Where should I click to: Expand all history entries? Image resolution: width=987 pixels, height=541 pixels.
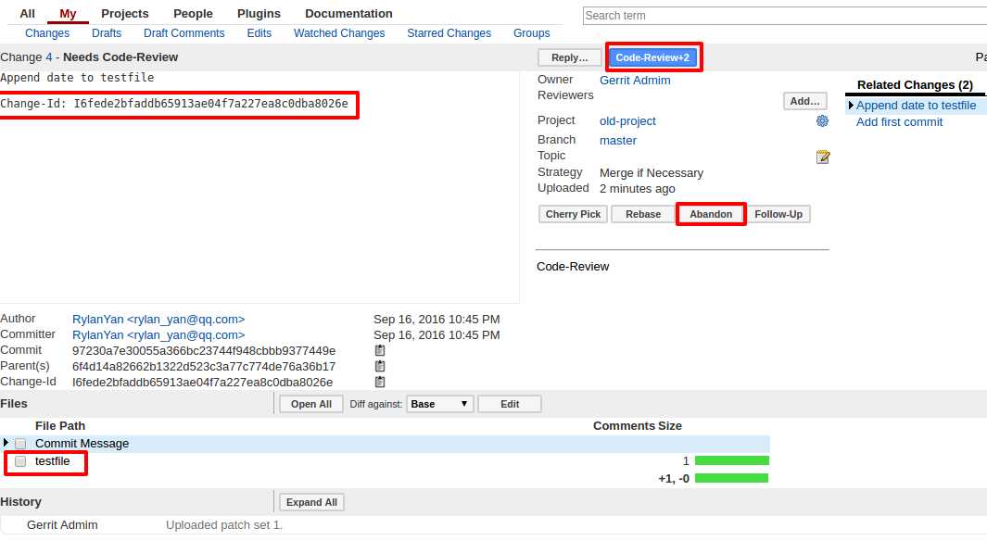[x=311, y=502]
